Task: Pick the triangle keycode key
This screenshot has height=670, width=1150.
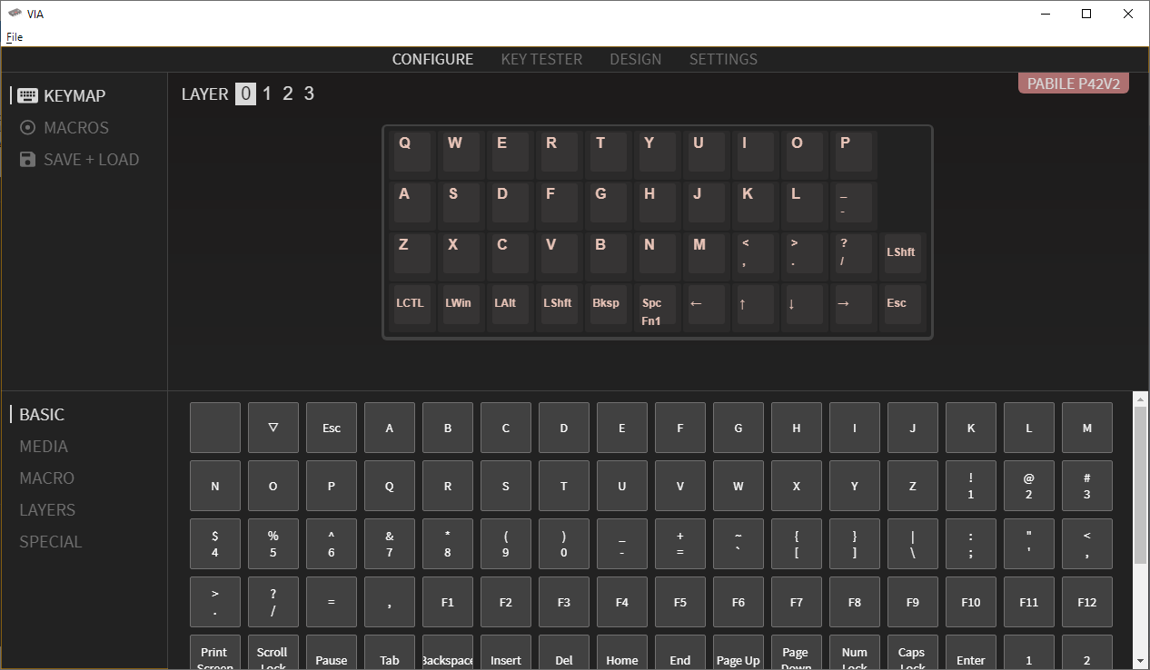Action: (x=273, y=427)
